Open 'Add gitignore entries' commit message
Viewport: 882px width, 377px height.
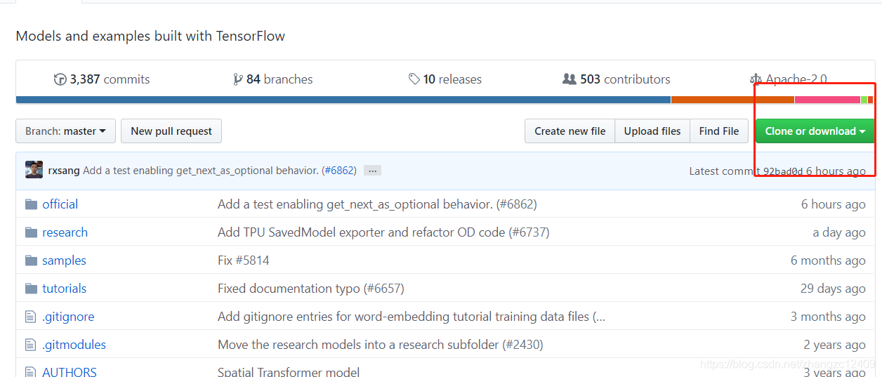pyautogui.click(x=412, y=317)
